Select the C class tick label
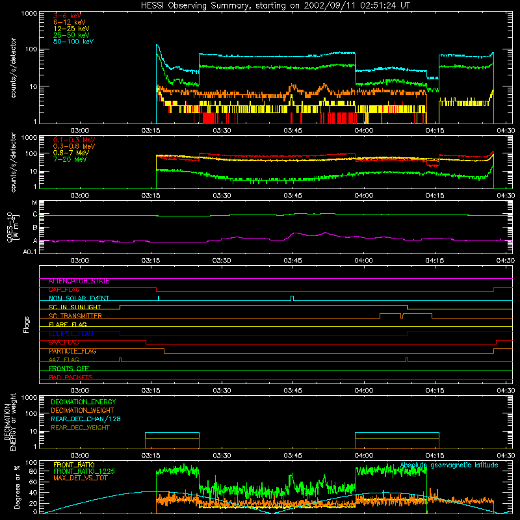 pyautogui.click(x=35, y=214)
